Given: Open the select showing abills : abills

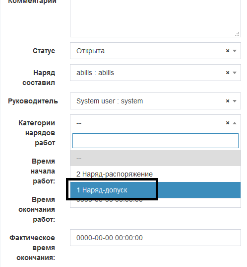Looking at the screenshot, I should tap(155, 73).
